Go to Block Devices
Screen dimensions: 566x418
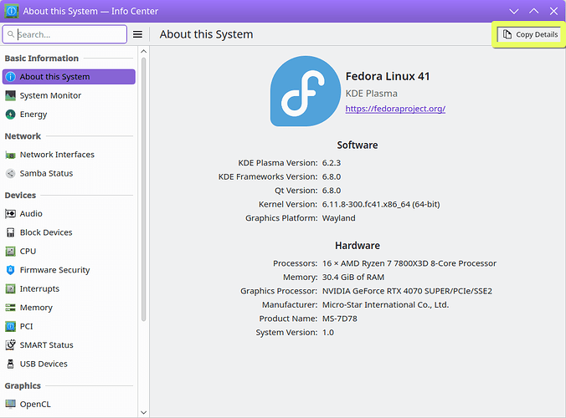69,232
